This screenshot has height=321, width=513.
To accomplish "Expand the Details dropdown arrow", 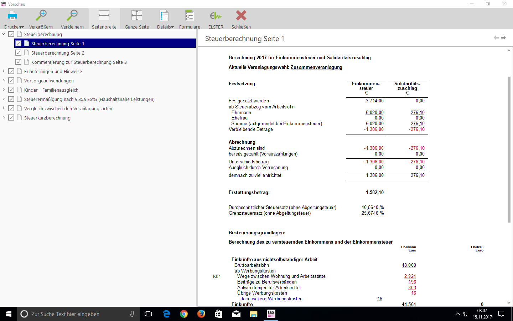I will [x=173, y=27].
